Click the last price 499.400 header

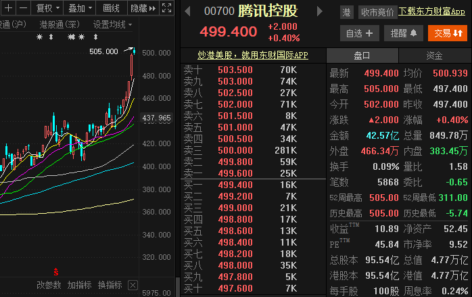point(229,32)
